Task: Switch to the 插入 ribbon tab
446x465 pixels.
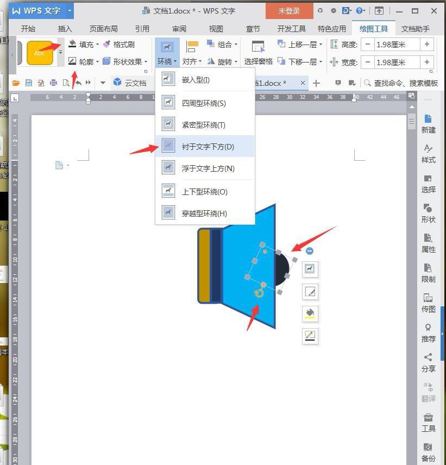Action: pos(65,29)
